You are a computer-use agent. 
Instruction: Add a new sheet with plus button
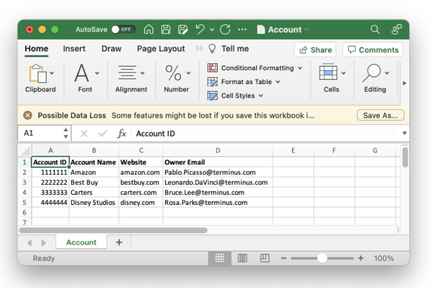[119, 242]
